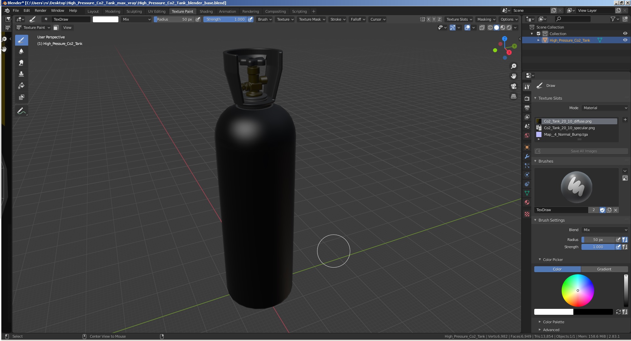Toggle fake user shield for TexDraw
The width and height of the screenshot is (631, 341).
(x=602, y=210)
